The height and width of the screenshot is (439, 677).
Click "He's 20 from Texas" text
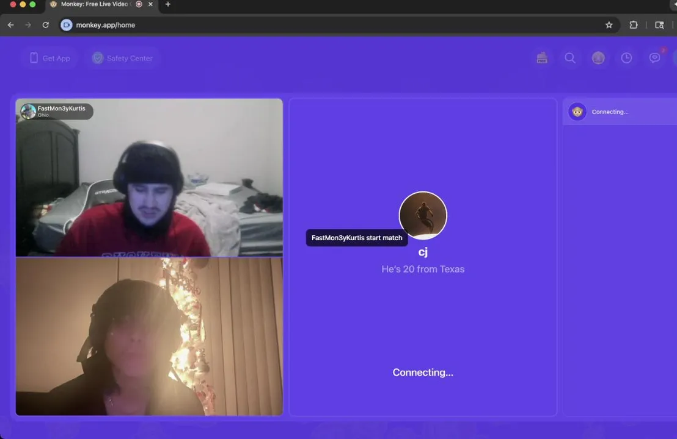[423, 269]
